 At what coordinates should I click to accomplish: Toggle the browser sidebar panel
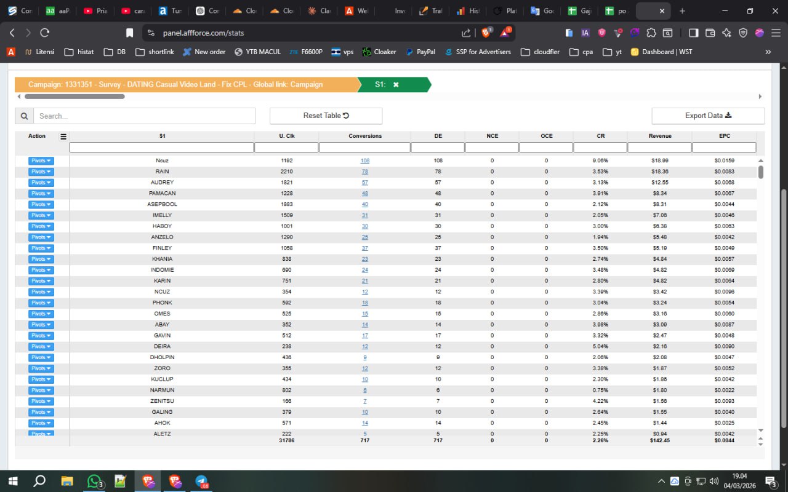[693, 33]
